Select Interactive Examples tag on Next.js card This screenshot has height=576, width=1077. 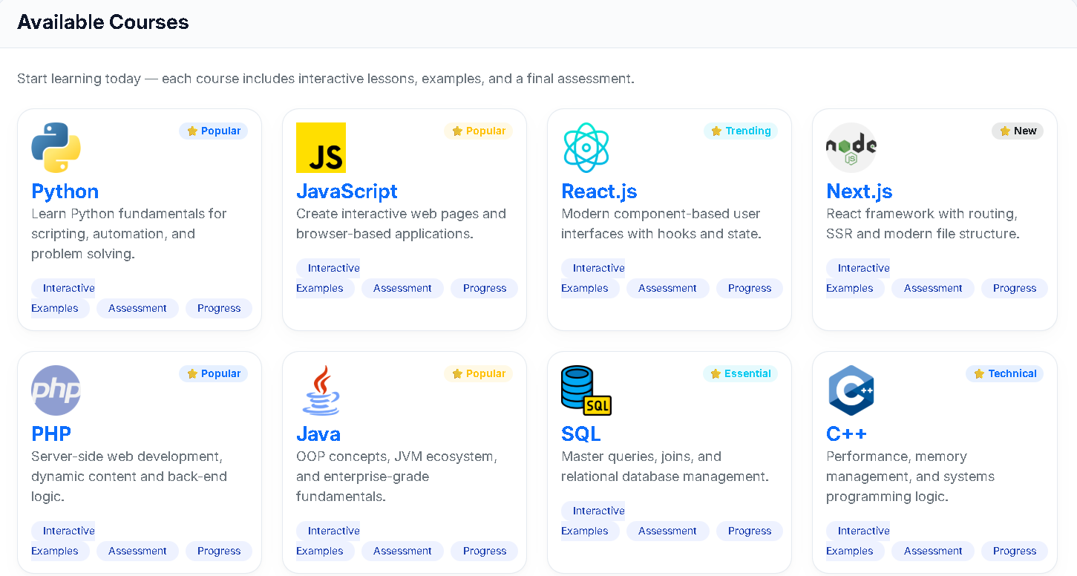pos(857,278)
